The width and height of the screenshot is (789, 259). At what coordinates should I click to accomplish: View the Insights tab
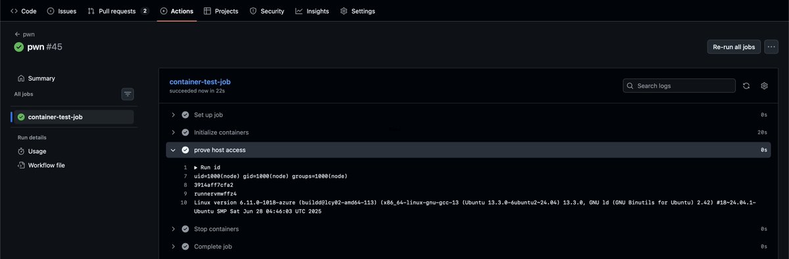click(x=312, y=11)
